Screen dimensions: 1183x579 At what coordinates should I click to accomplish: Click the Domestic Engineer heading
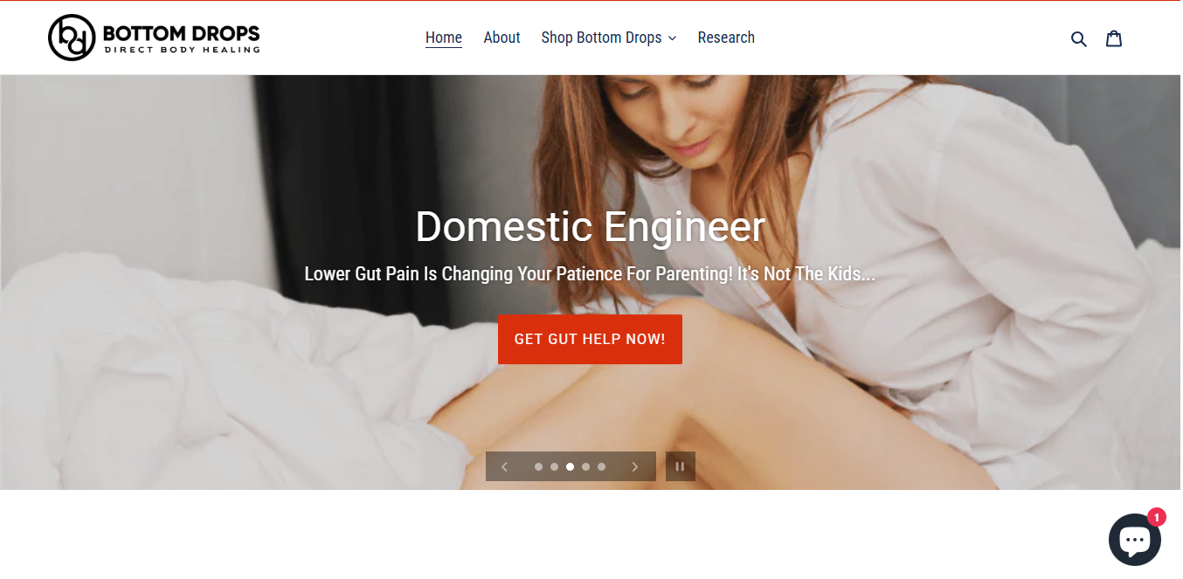coord(590,227)
